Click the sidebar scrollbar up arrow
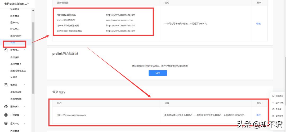Image resolution: width=286 pixels, height=132 pixels. tap(33, 10)
